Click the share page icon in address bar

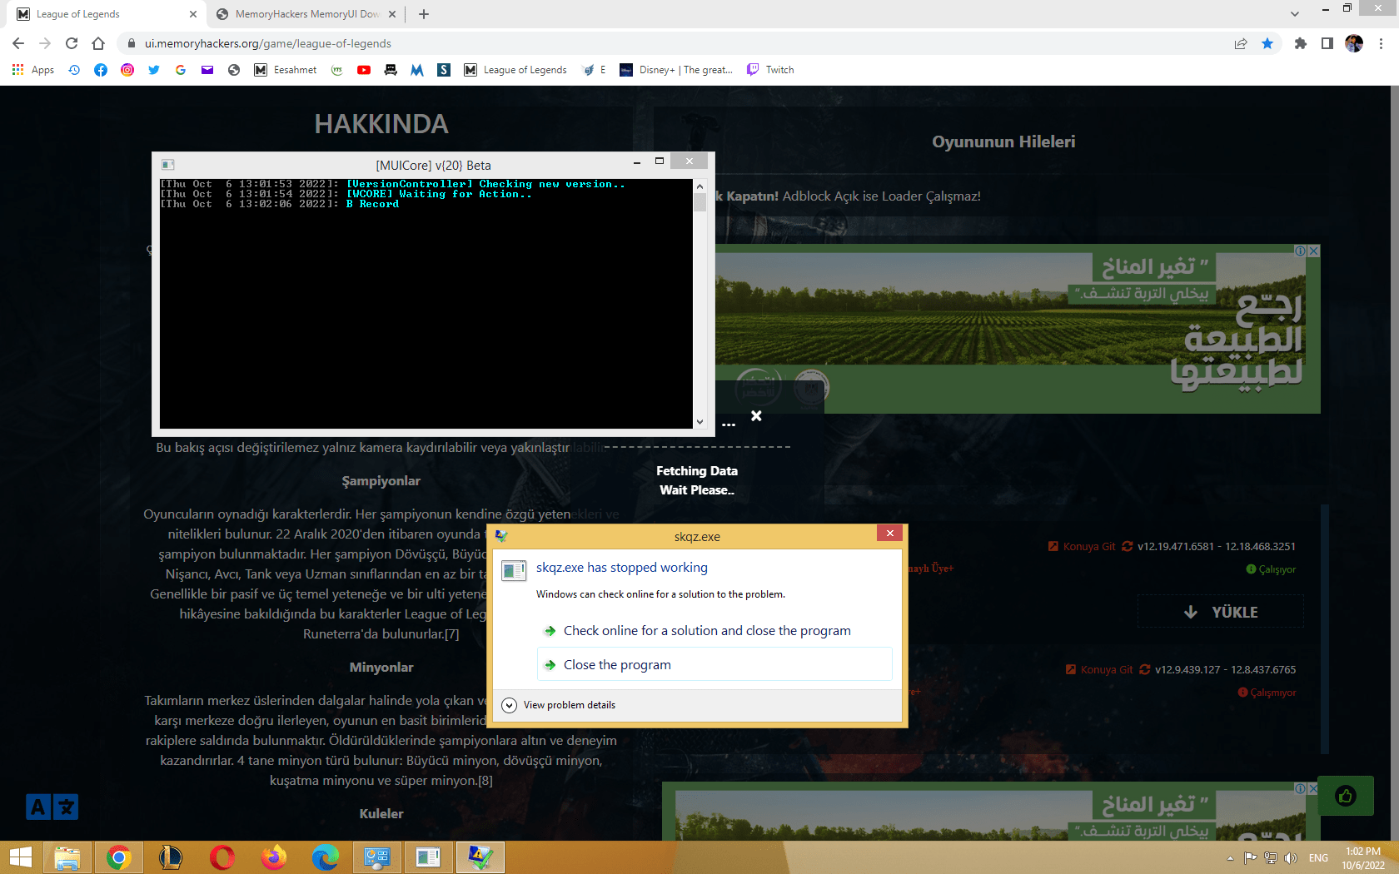pyautogui.click(x=1241, y=43)
